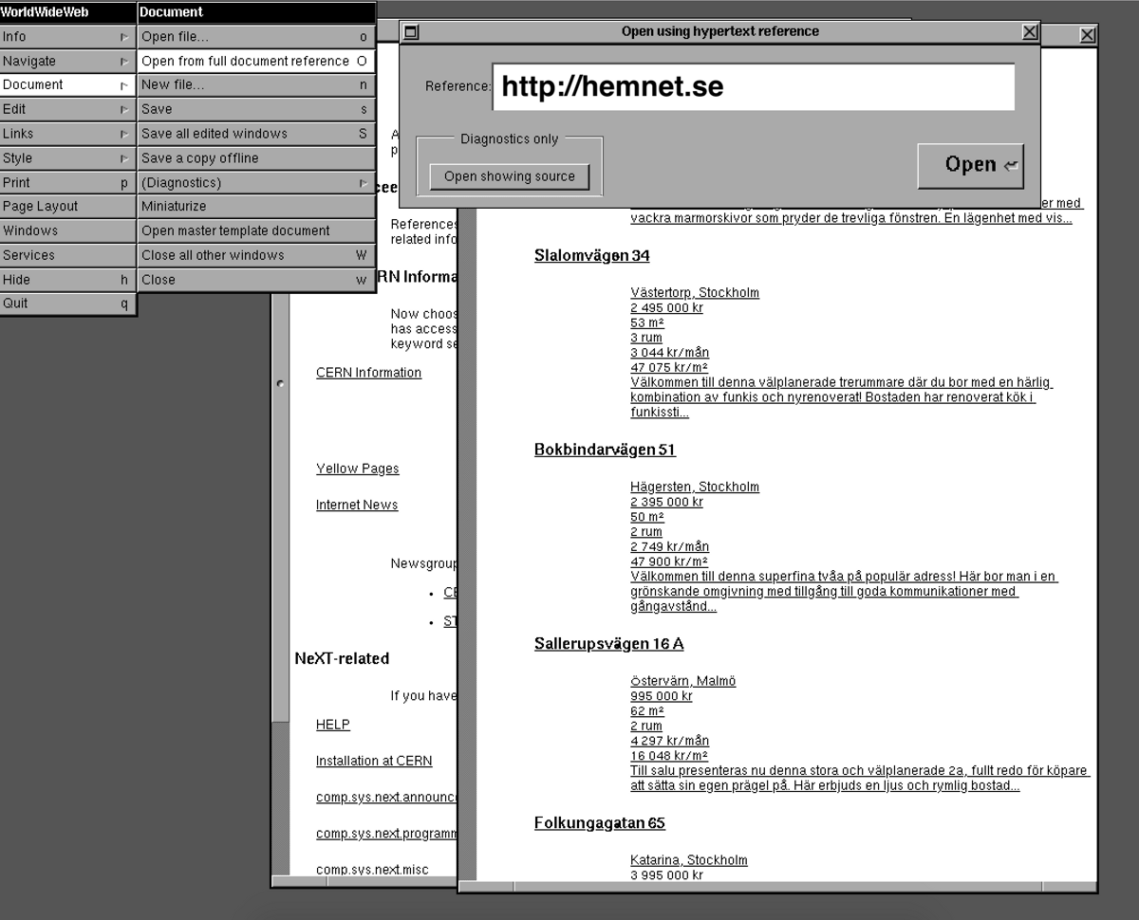
Task: Click the 16 048 kr/m² link
Action: pyautogui.click(x=669, y=756)
